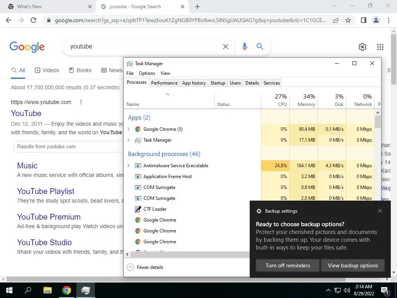The width and height of the screenshot is (397, 298).
Task: Click the volume speaker tray icon
Action: tap(347, 290)
